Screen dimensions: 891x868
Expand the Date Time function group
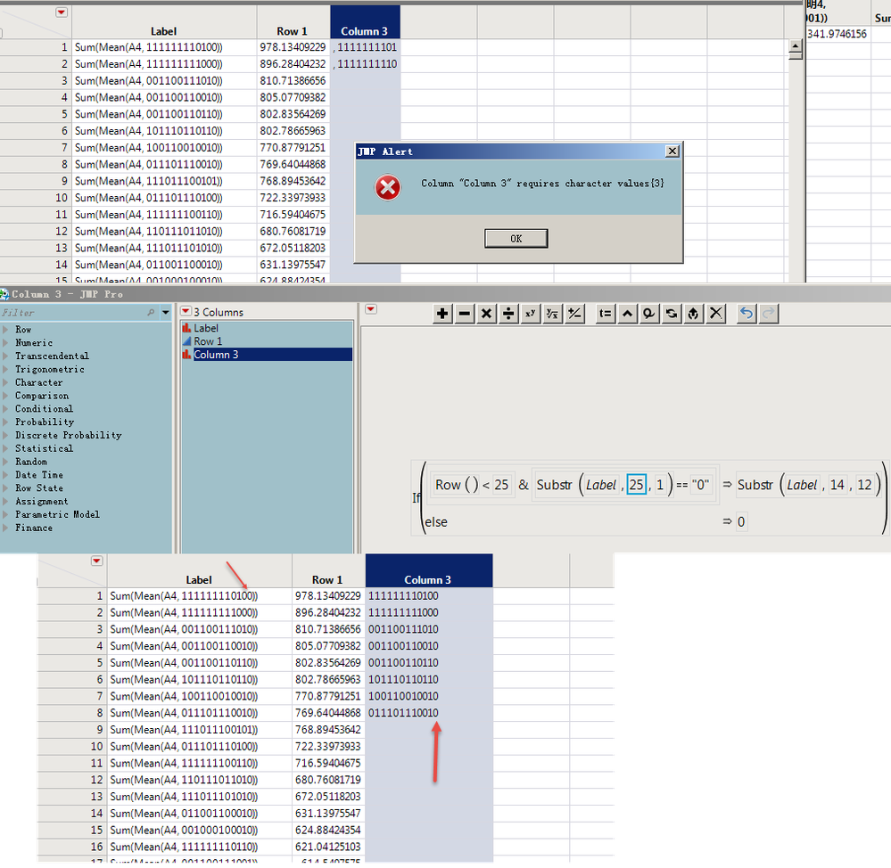click(x=5, y=475)
